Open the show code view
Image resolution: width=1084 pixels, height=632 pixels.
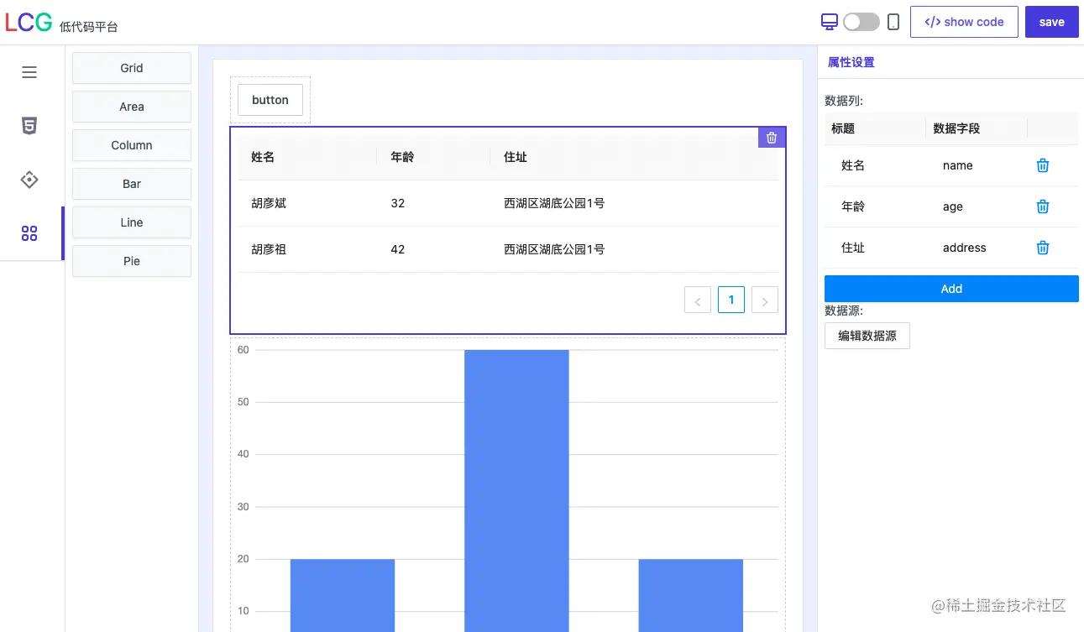pyautogui.click(x=964, y=22)
